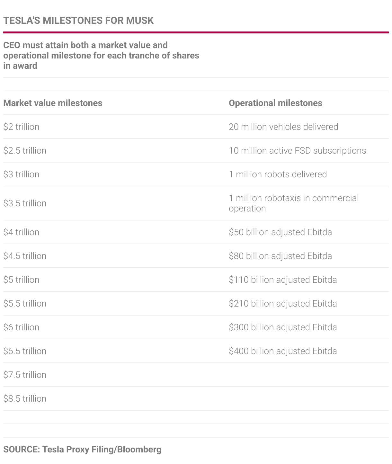Click "1 million robotaxis in commercial operation"
This screenshot has height=464, width=392.
click(293, 203)
